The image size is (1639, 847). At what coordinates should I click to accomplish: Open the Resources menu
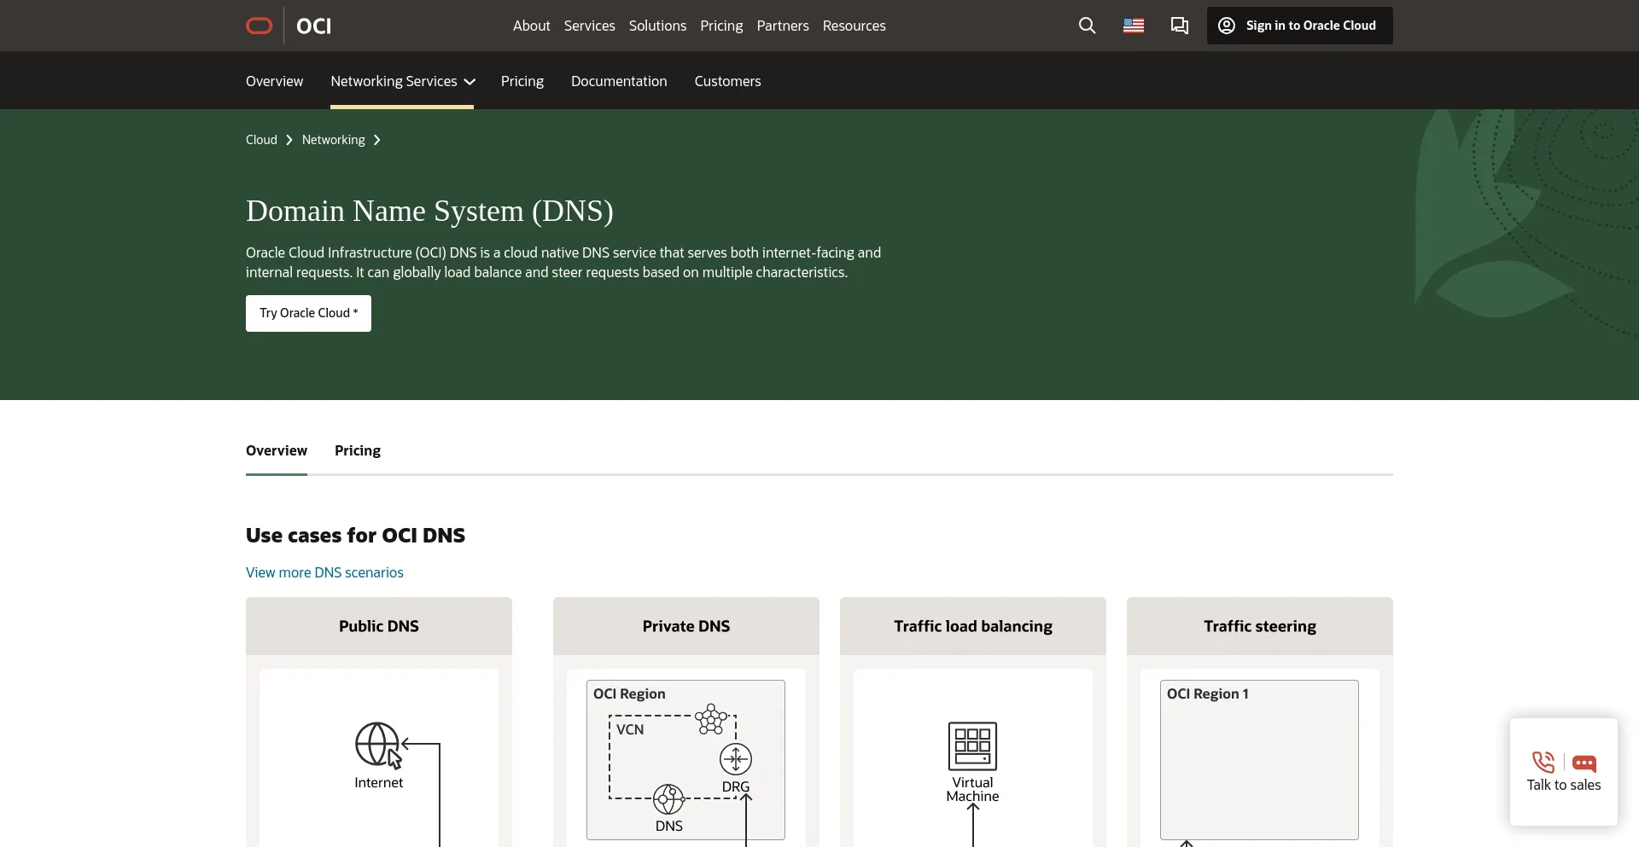pyautogui.click(x=854, y=26)
